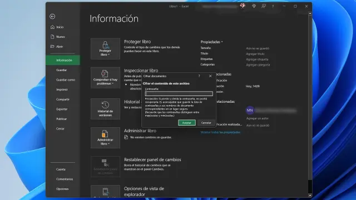This screenshot has height=200, width=356.
Task: Select Nuevo in the sidebar
Action: pyautogui.click(x=61, y=37)
